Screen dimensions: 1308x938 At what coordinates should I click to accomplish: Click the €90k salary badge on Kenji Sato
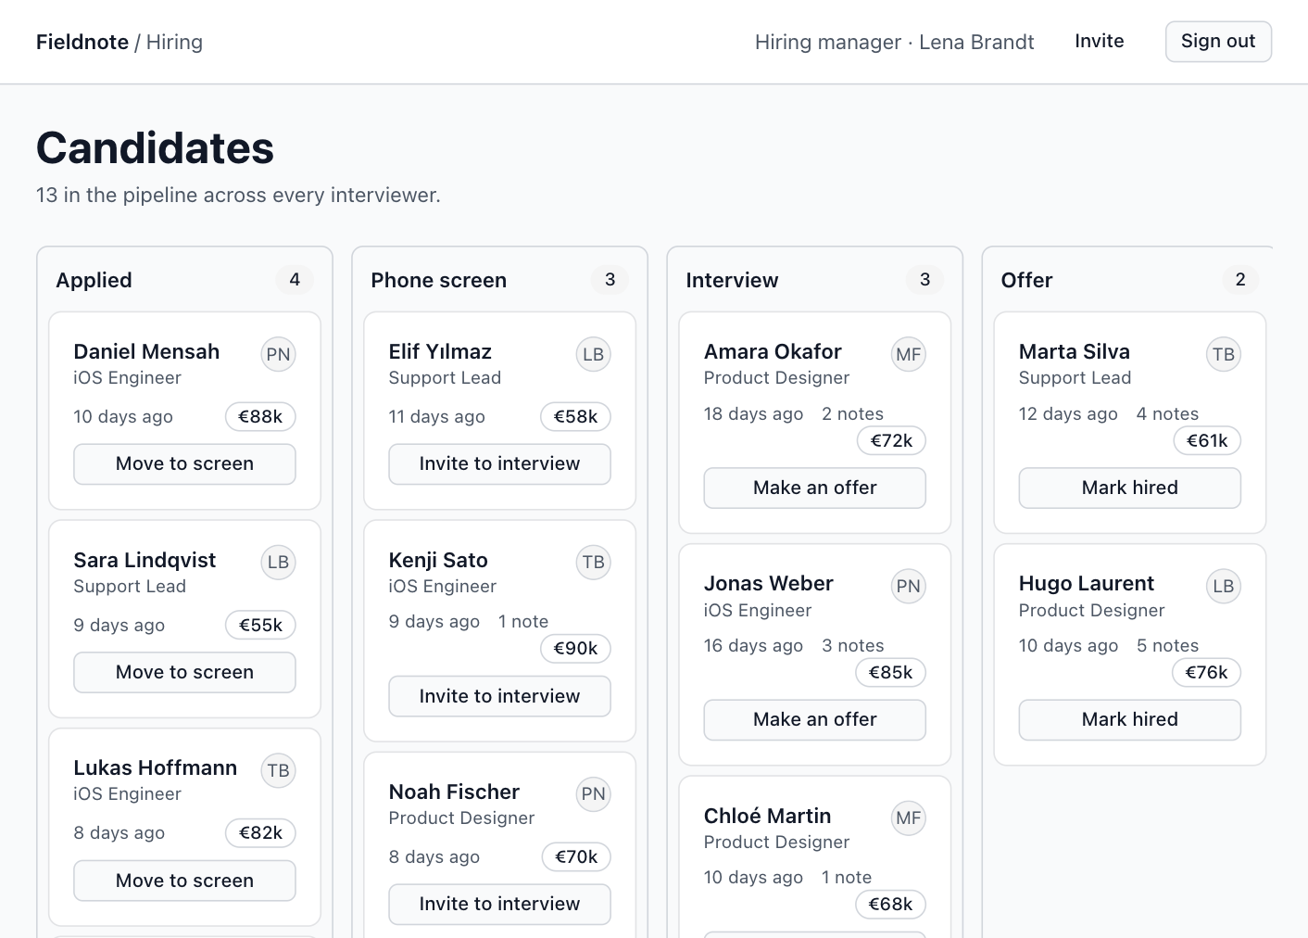click(x=575, y=649)
